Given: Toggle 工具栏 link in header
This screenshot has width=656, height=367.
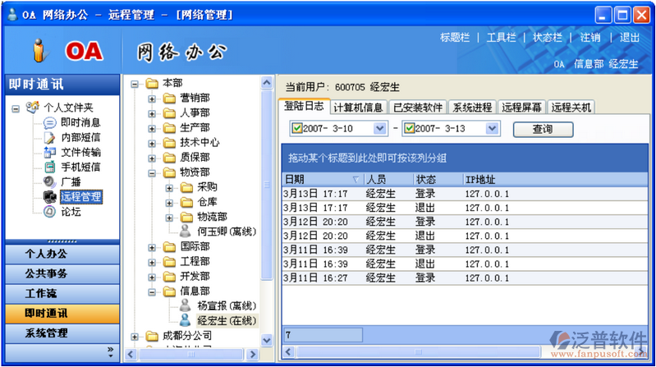Looking at the screenshot, I should click(x=501, y=38).
